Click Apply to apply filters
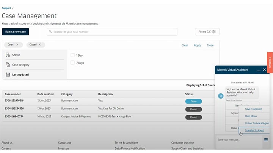Image resolution: width=273 pixels, height=153 pixels. point(197,45)
